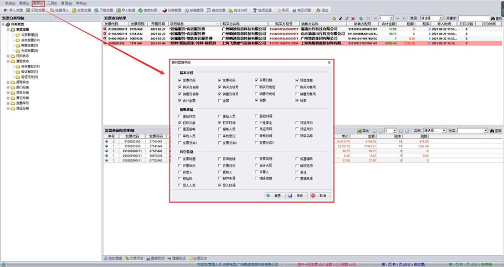Enable the 金额 checkbox under basic fields
Image resolution: width=504 pixels, height=267 pixels.
(219, 101)
